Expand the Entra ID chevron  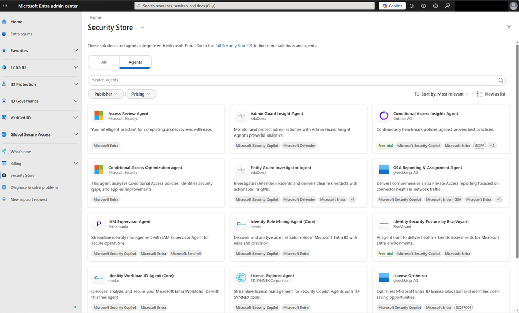click(x=76, y=67)
